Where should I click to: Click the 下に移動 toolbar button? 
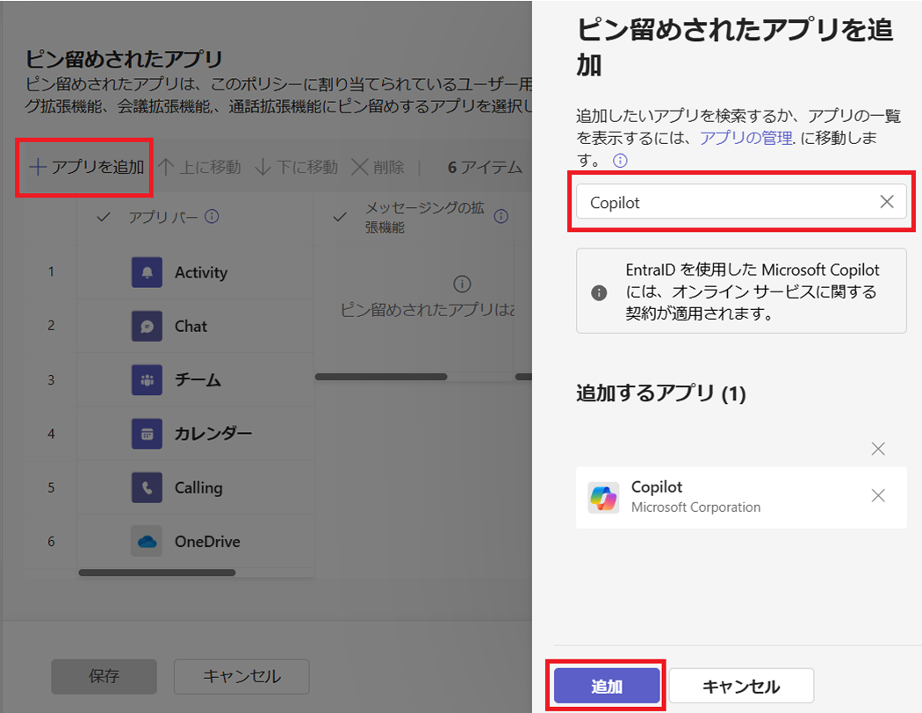coord(297,168)
